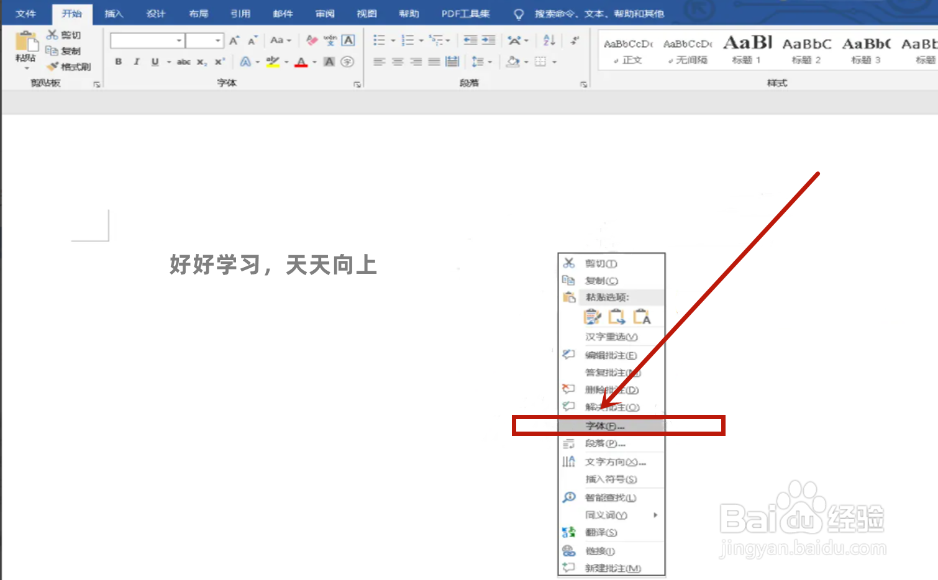The height and width of the screenshot is (580, 938).
Task: Select 剪切(T) in the context menu
Action: (x=612, y=263)
